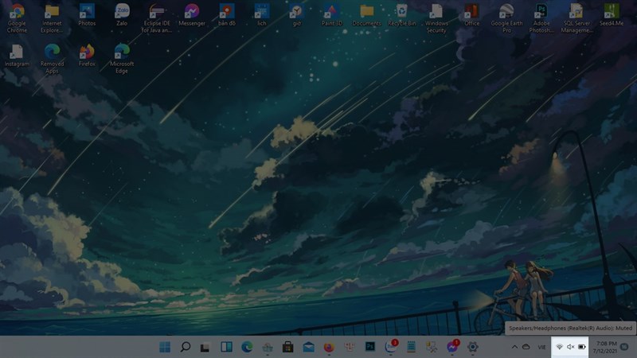Launch Microsoft Edge from taskbar
The height and width of the screenshot is (358, 637).
[247, 347]
